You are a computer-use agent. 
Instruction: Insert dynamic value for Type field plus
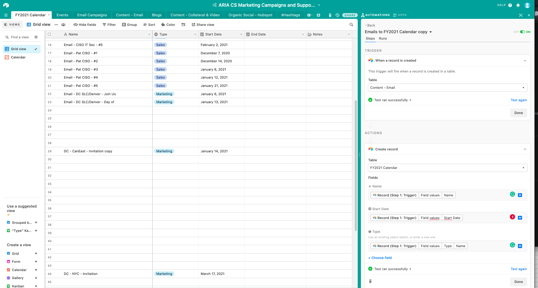(520, 246)
